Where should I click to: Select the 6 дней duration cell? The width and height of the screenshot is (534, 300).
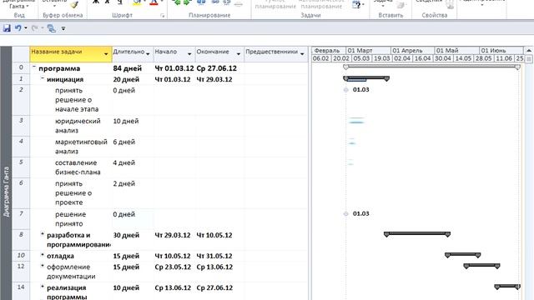[133, 147]
